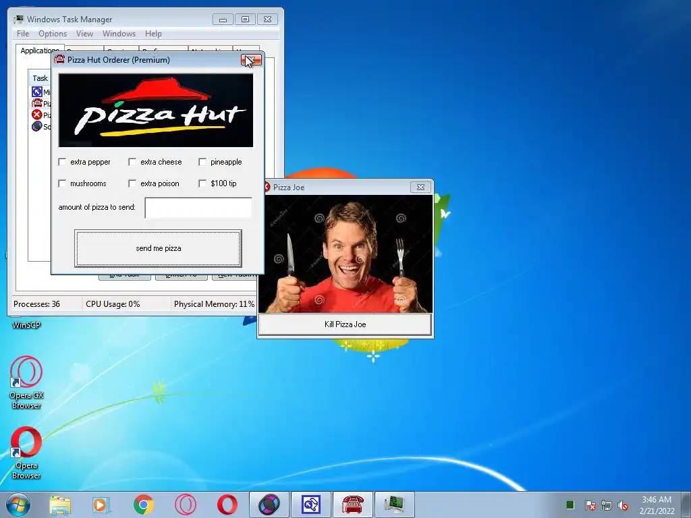Open Task Manager Windows menu
This screenshot has width=691, height=518.
pyautogui.click(x=119, y=34)
